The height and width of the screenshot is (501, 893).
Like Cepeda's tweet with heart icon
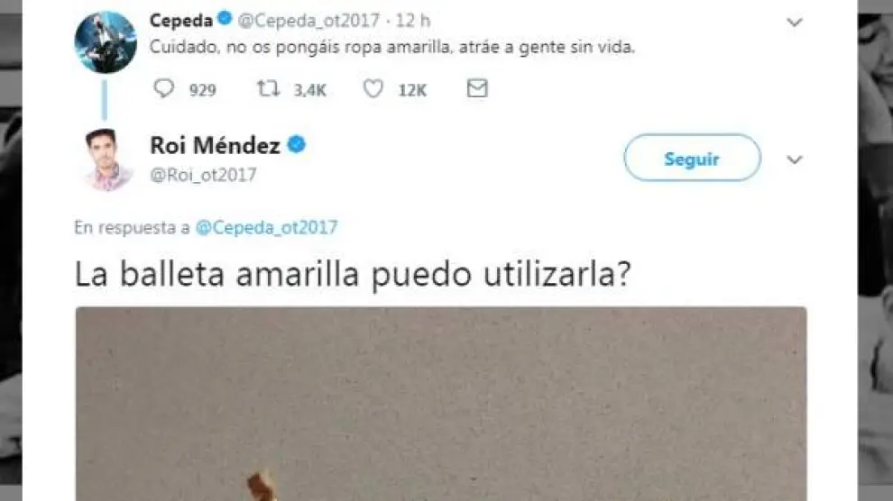tap(373, 89)
